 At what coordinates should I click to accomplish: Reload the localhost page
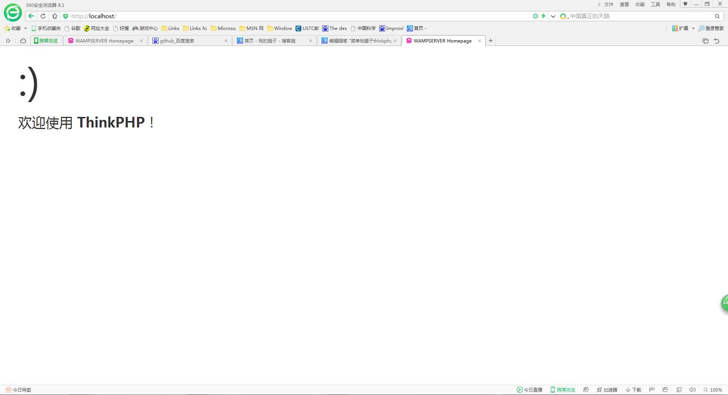[x=43, y=16]
